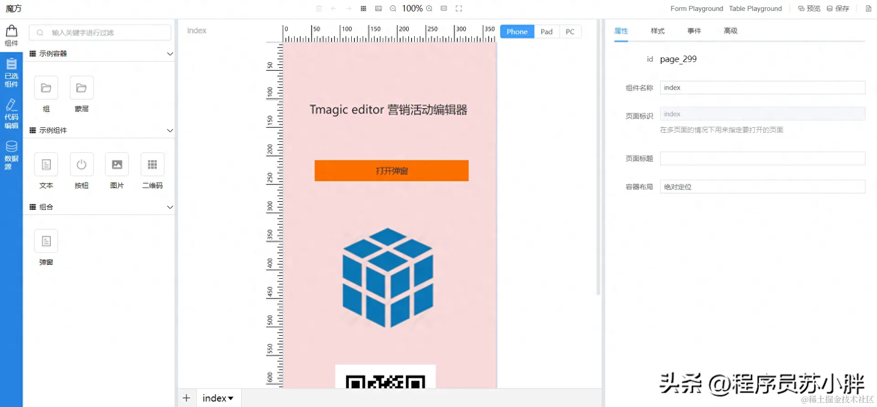The image size is (877, 407).
Task: Click the scale-to-actual-size icon
Action: (x=444, y=8)
